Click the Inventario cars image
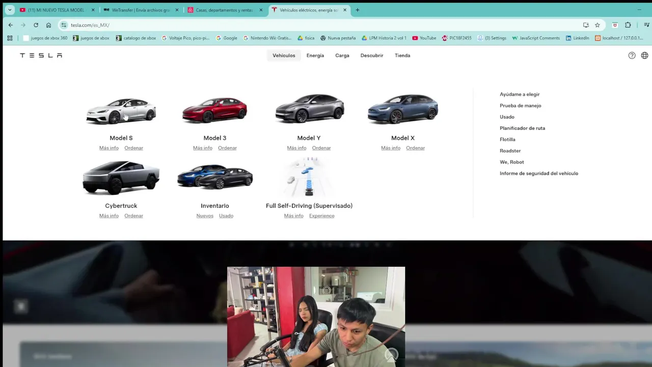 (x=215, y=176)
